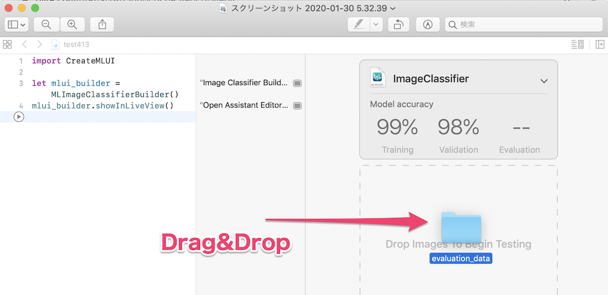Click the "Open Assistant Editor..." result text

[x=244, y=105]
